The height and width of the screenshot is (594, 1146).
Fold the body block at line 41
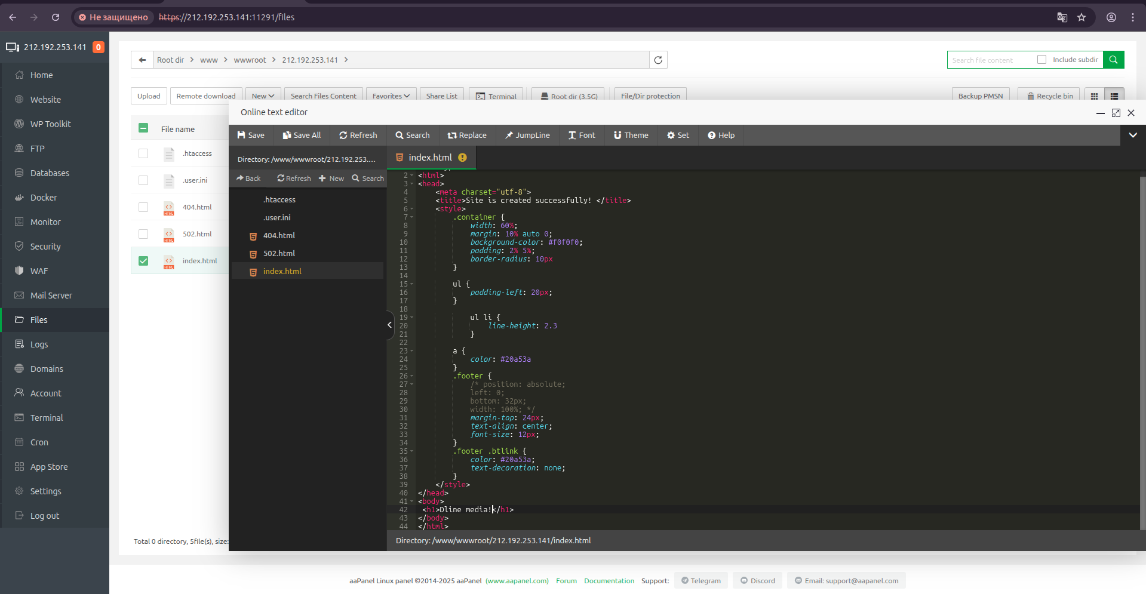(412, 501)
